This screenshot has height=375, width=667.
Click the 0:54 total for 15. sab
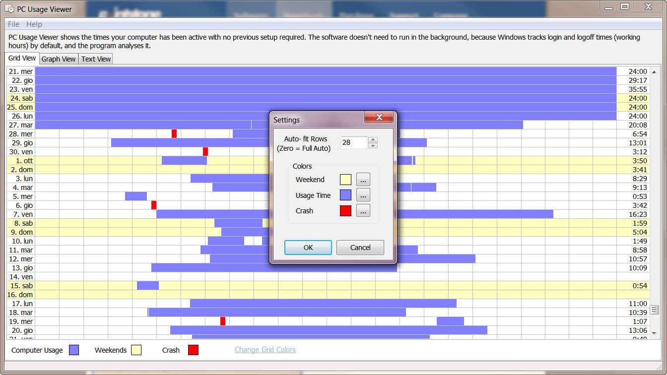[640, 286]
